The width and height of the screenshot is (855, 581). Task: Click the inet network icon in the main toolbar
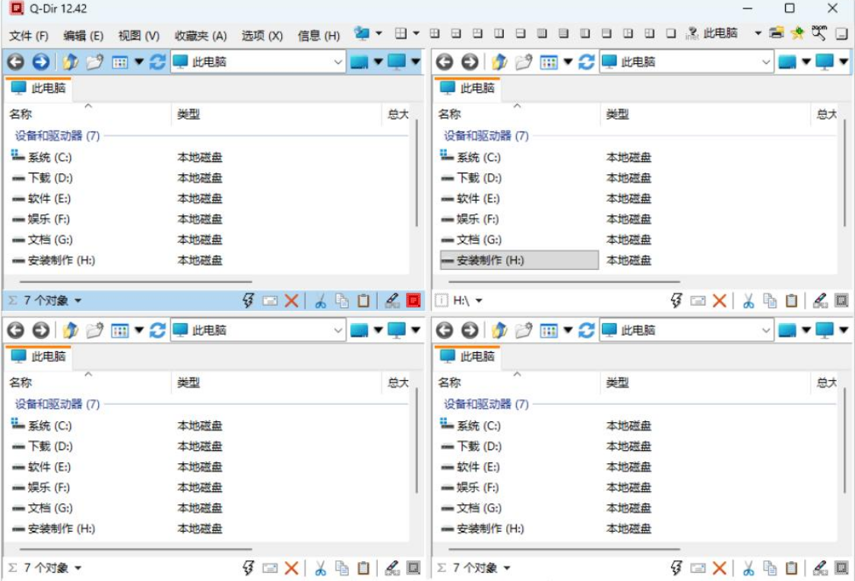pyautogui.click(x=692, y=33)
